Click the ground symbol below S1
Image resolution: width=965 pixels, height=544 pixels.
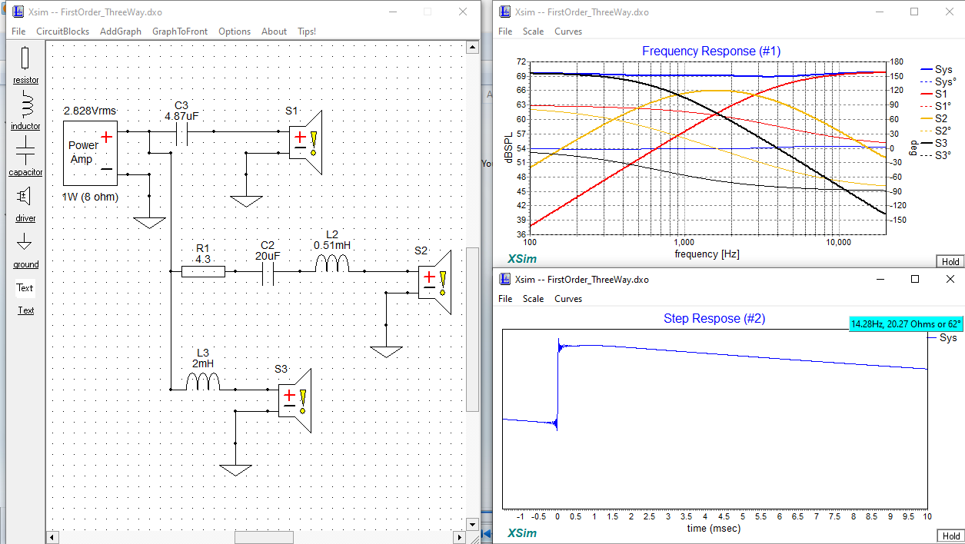click(247, 201)
